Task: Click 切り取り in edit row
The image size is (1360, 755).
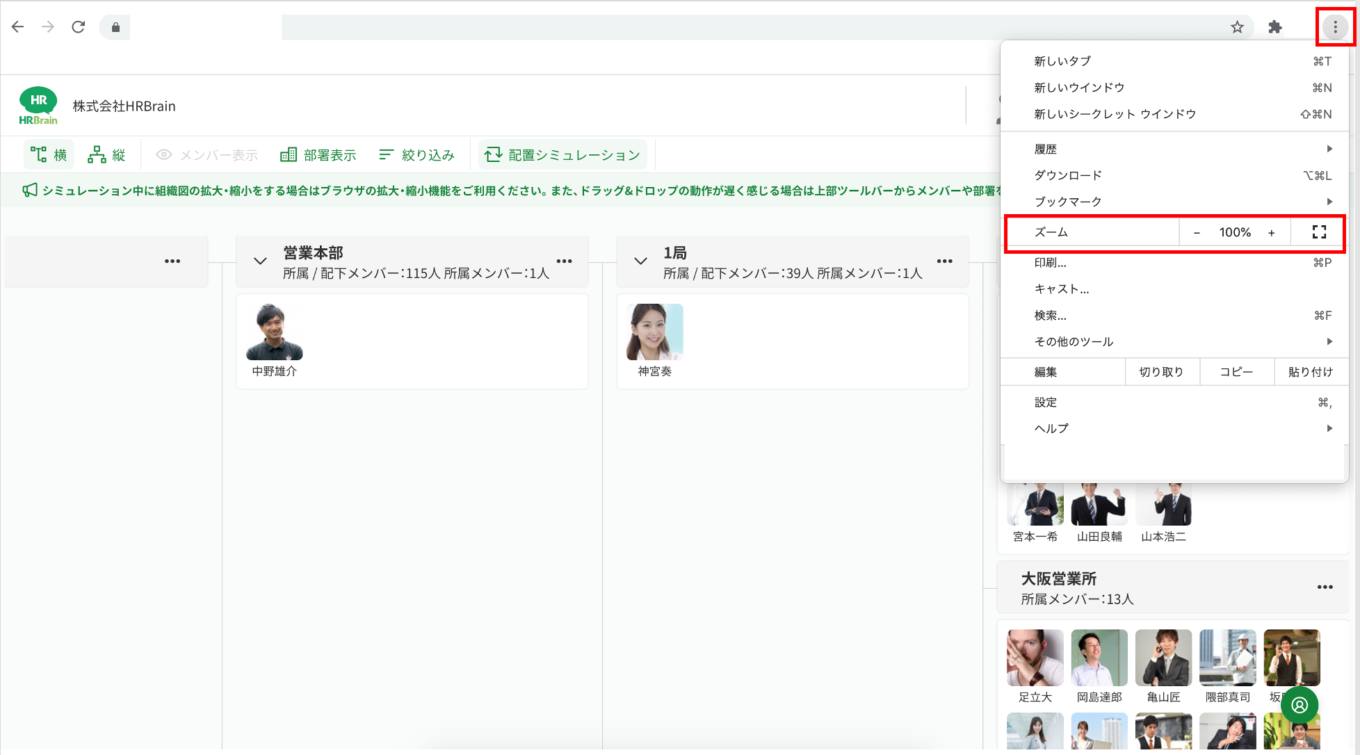Action: [x=1162, y=372]
